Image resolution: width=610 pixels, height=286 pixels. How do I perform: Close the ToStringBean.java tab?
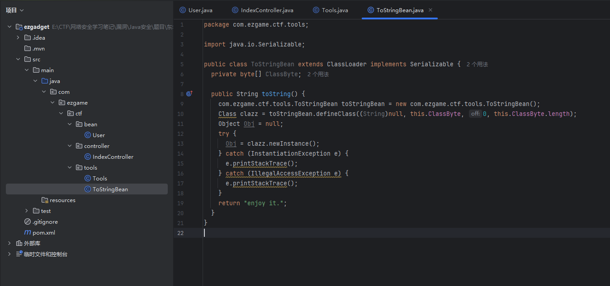click(430, 10)
